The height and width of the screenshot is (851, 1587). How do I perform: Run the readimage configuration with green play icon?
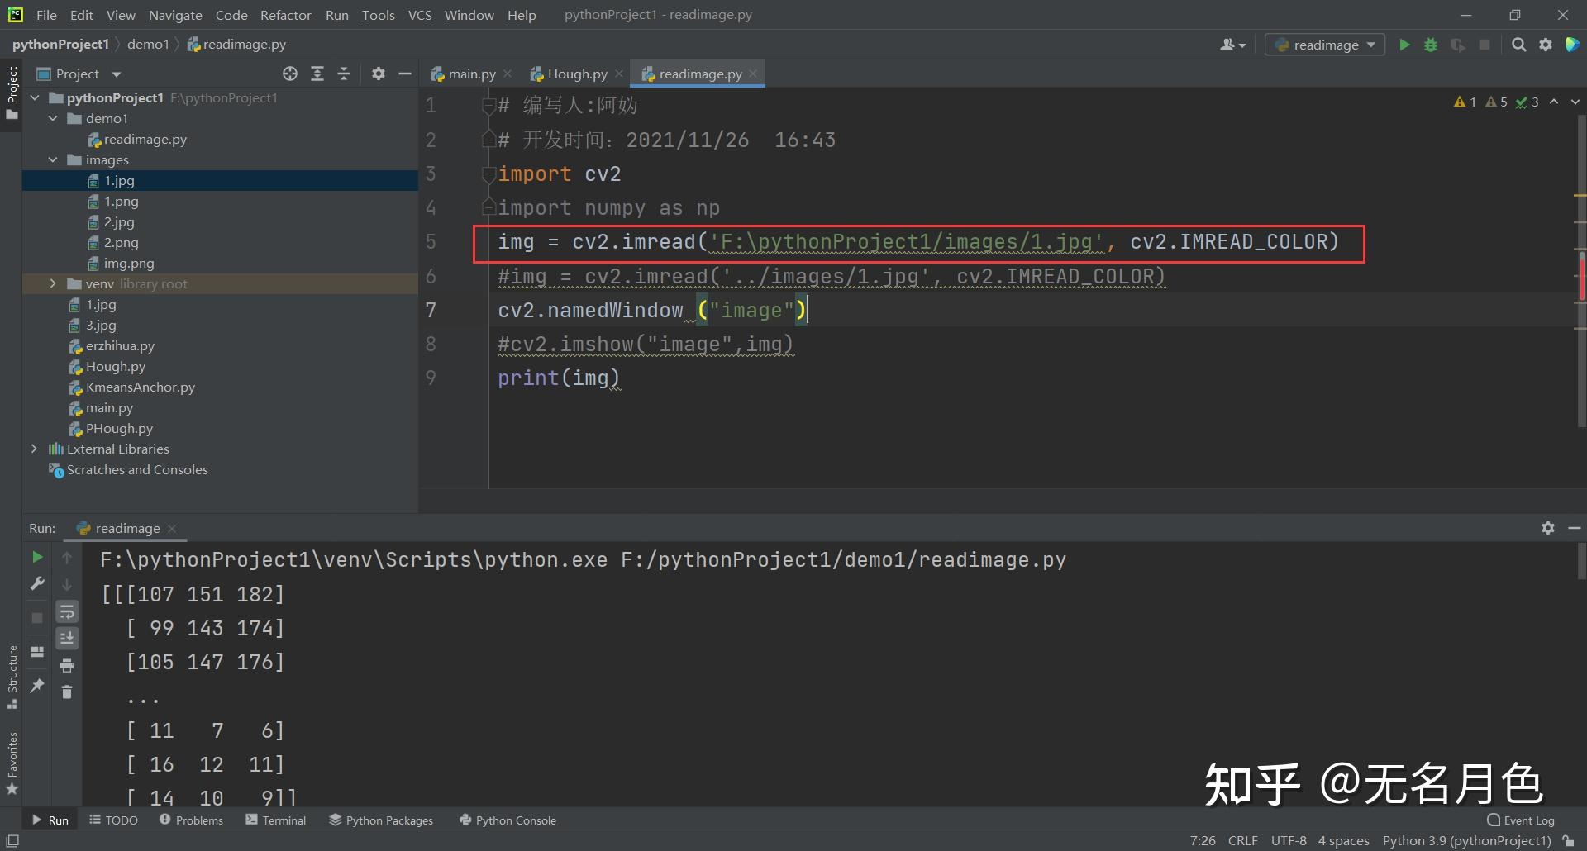coord(1404,45)
